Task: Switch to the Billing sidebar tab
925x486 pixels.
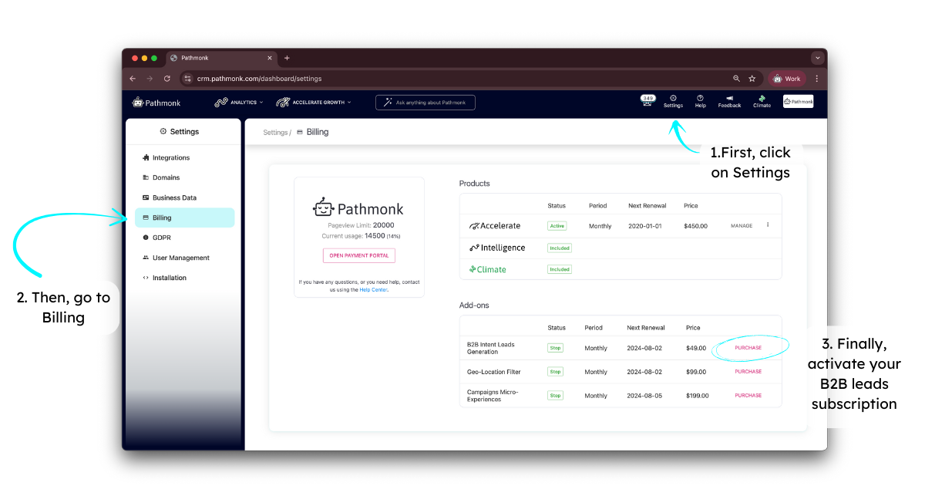Action: pyautogui.click(x=163, y=218)
